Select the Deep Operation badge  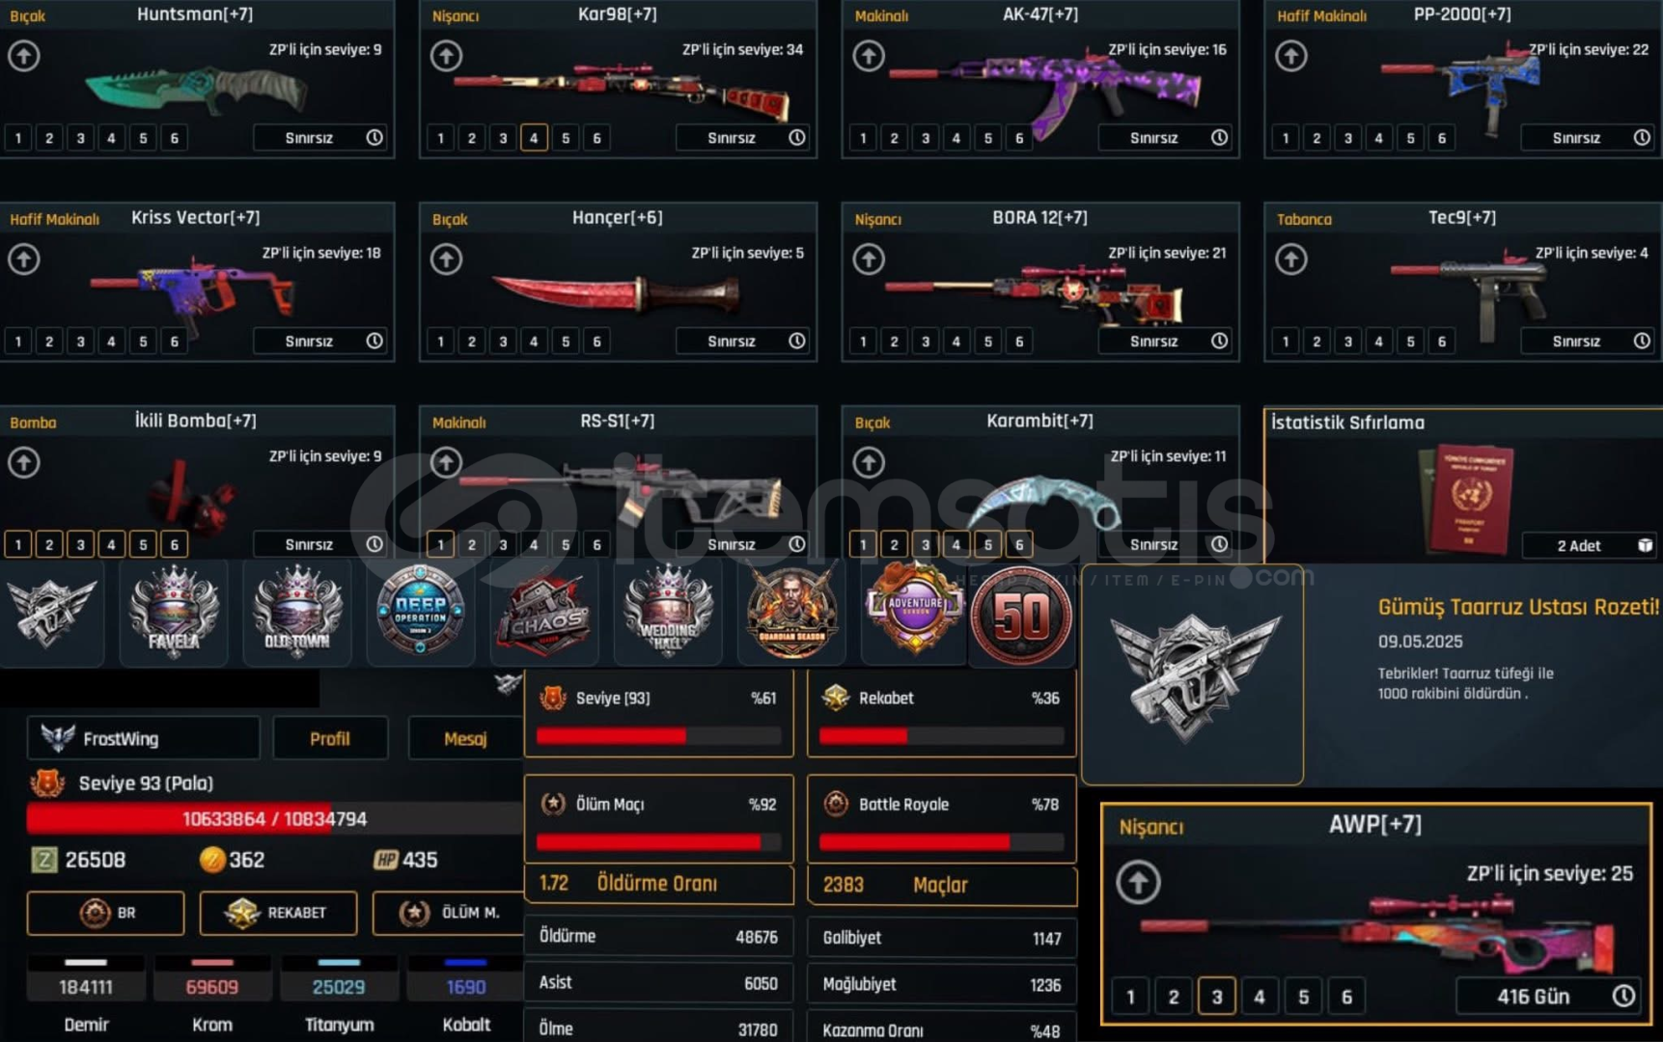pos(421,612)
